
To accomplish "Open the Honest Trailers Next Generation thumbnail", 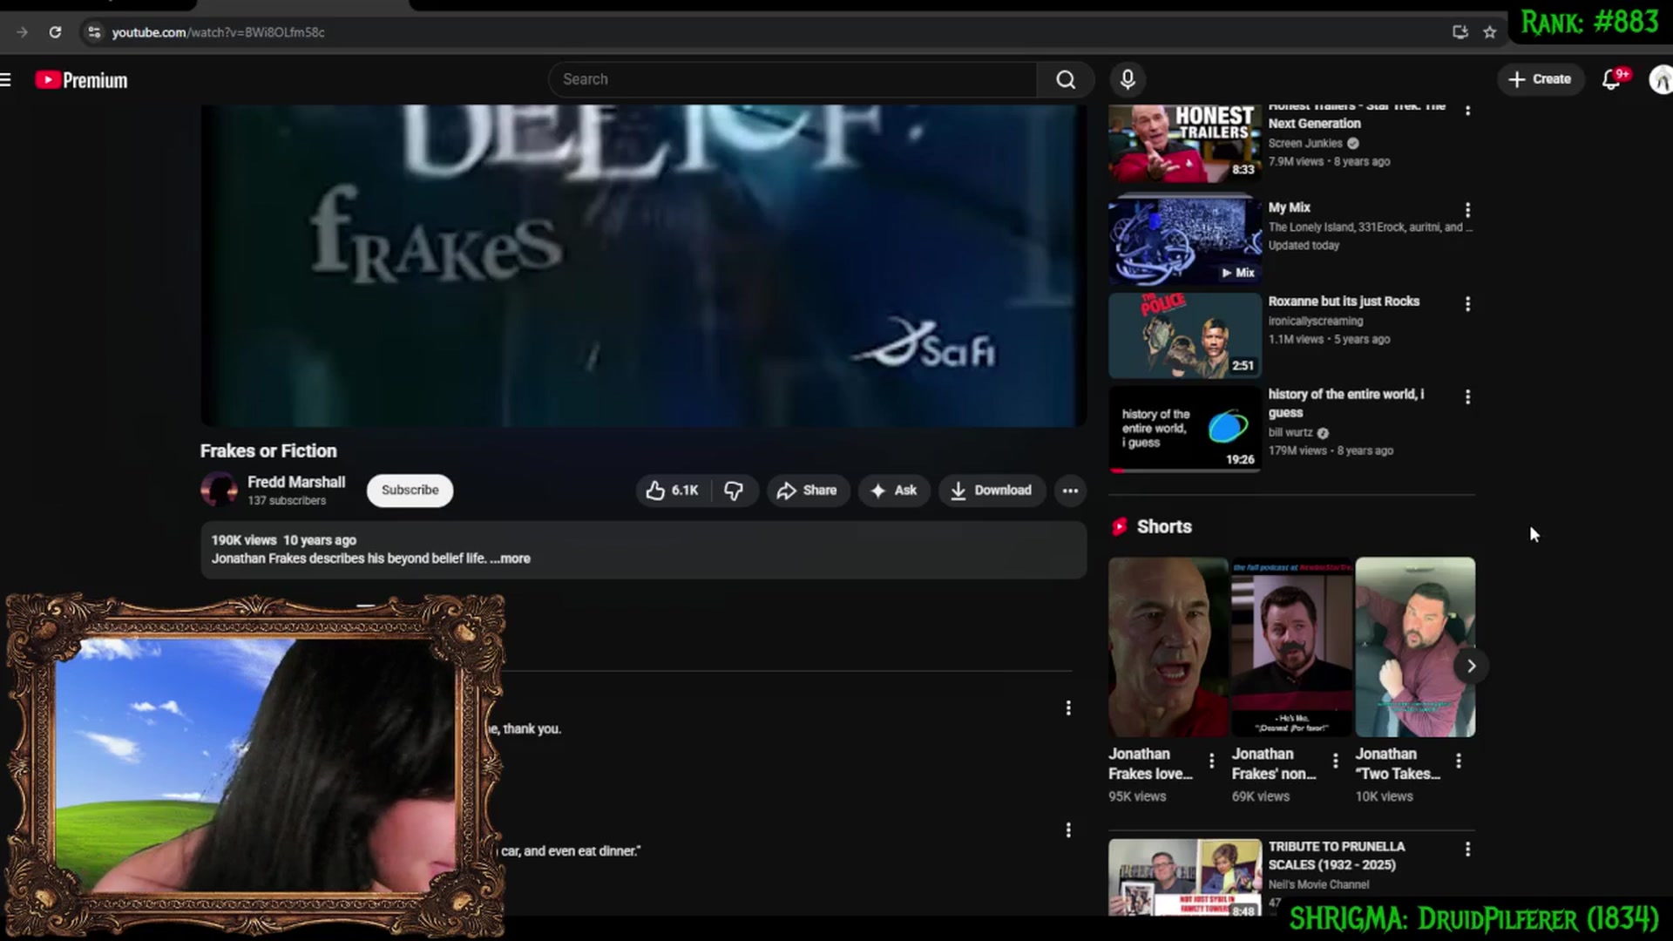I will coord(1185,144).
